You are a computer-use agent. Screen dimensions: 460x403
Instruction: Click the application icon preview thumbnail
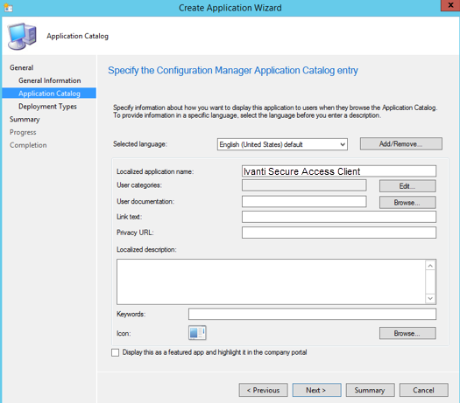point(197,333)
